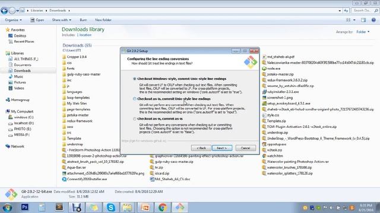Click Downloads in address breadcrumb
This screenshot has height=213, width=380.
[58, 11]
